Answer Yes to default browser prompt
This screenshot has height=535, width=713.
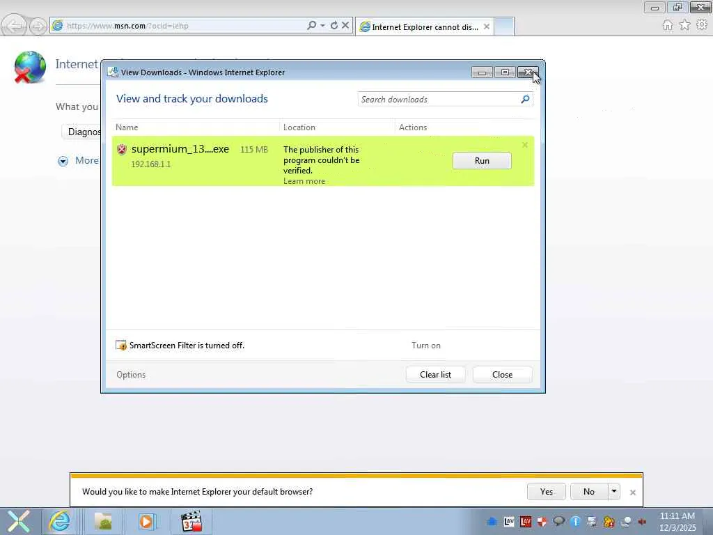coord(546,491)
